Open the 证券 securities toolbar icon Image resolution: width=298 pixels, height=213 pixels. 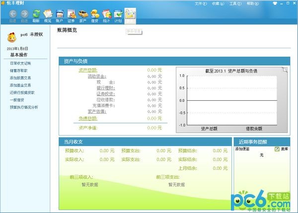[x=72, y=14]
